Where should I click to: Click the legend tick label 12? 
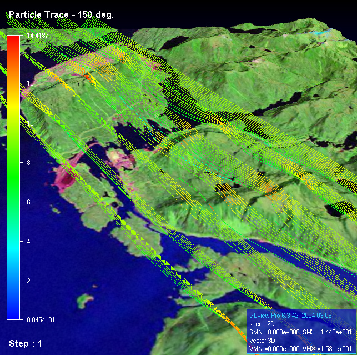[30, 83]
